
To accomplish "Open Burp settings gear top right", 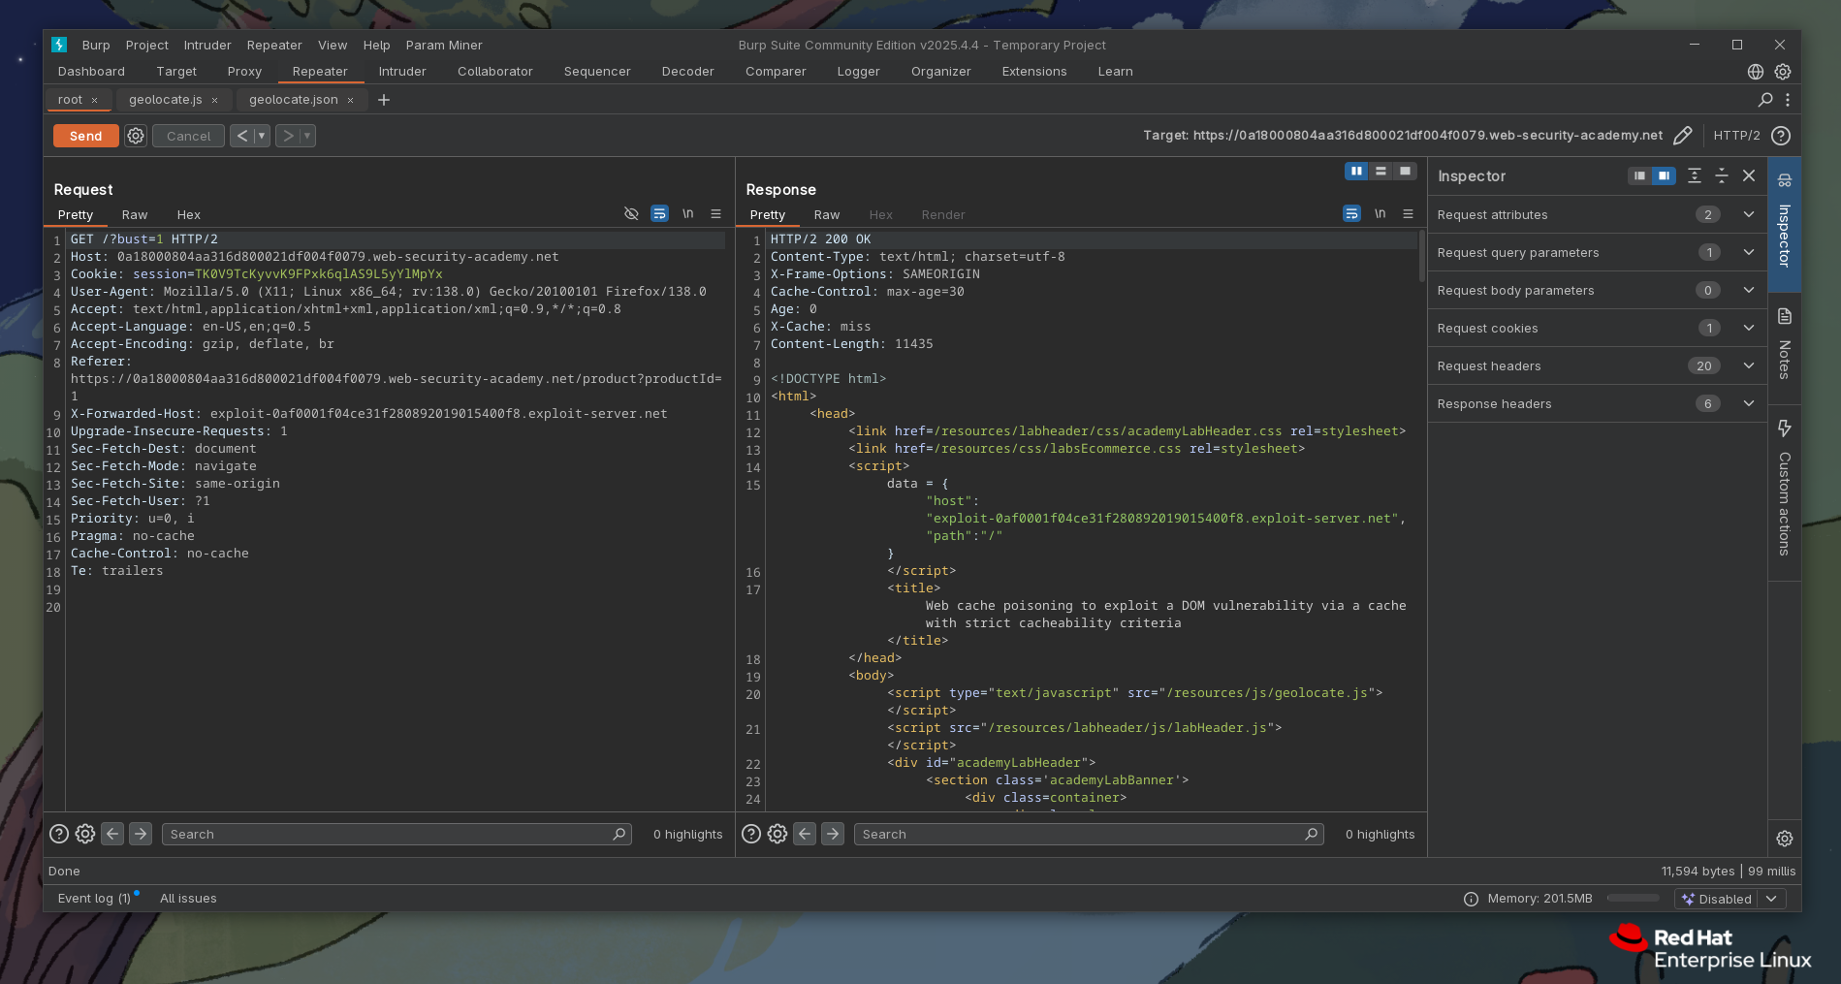I will (x=1783, y=72).
